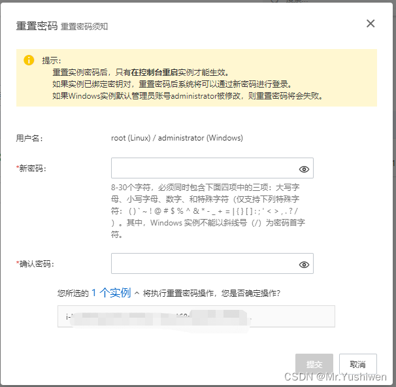Click the 重置密码 dialog title

pos(37,25)
